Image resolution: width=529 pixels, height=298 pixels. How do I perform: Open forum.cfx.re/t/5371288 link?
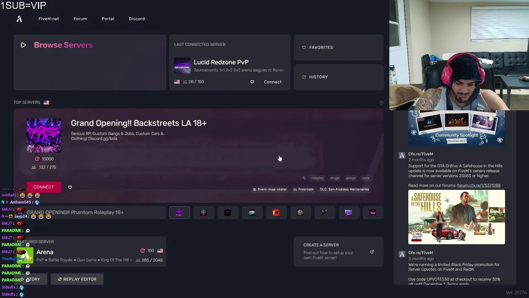479,185
